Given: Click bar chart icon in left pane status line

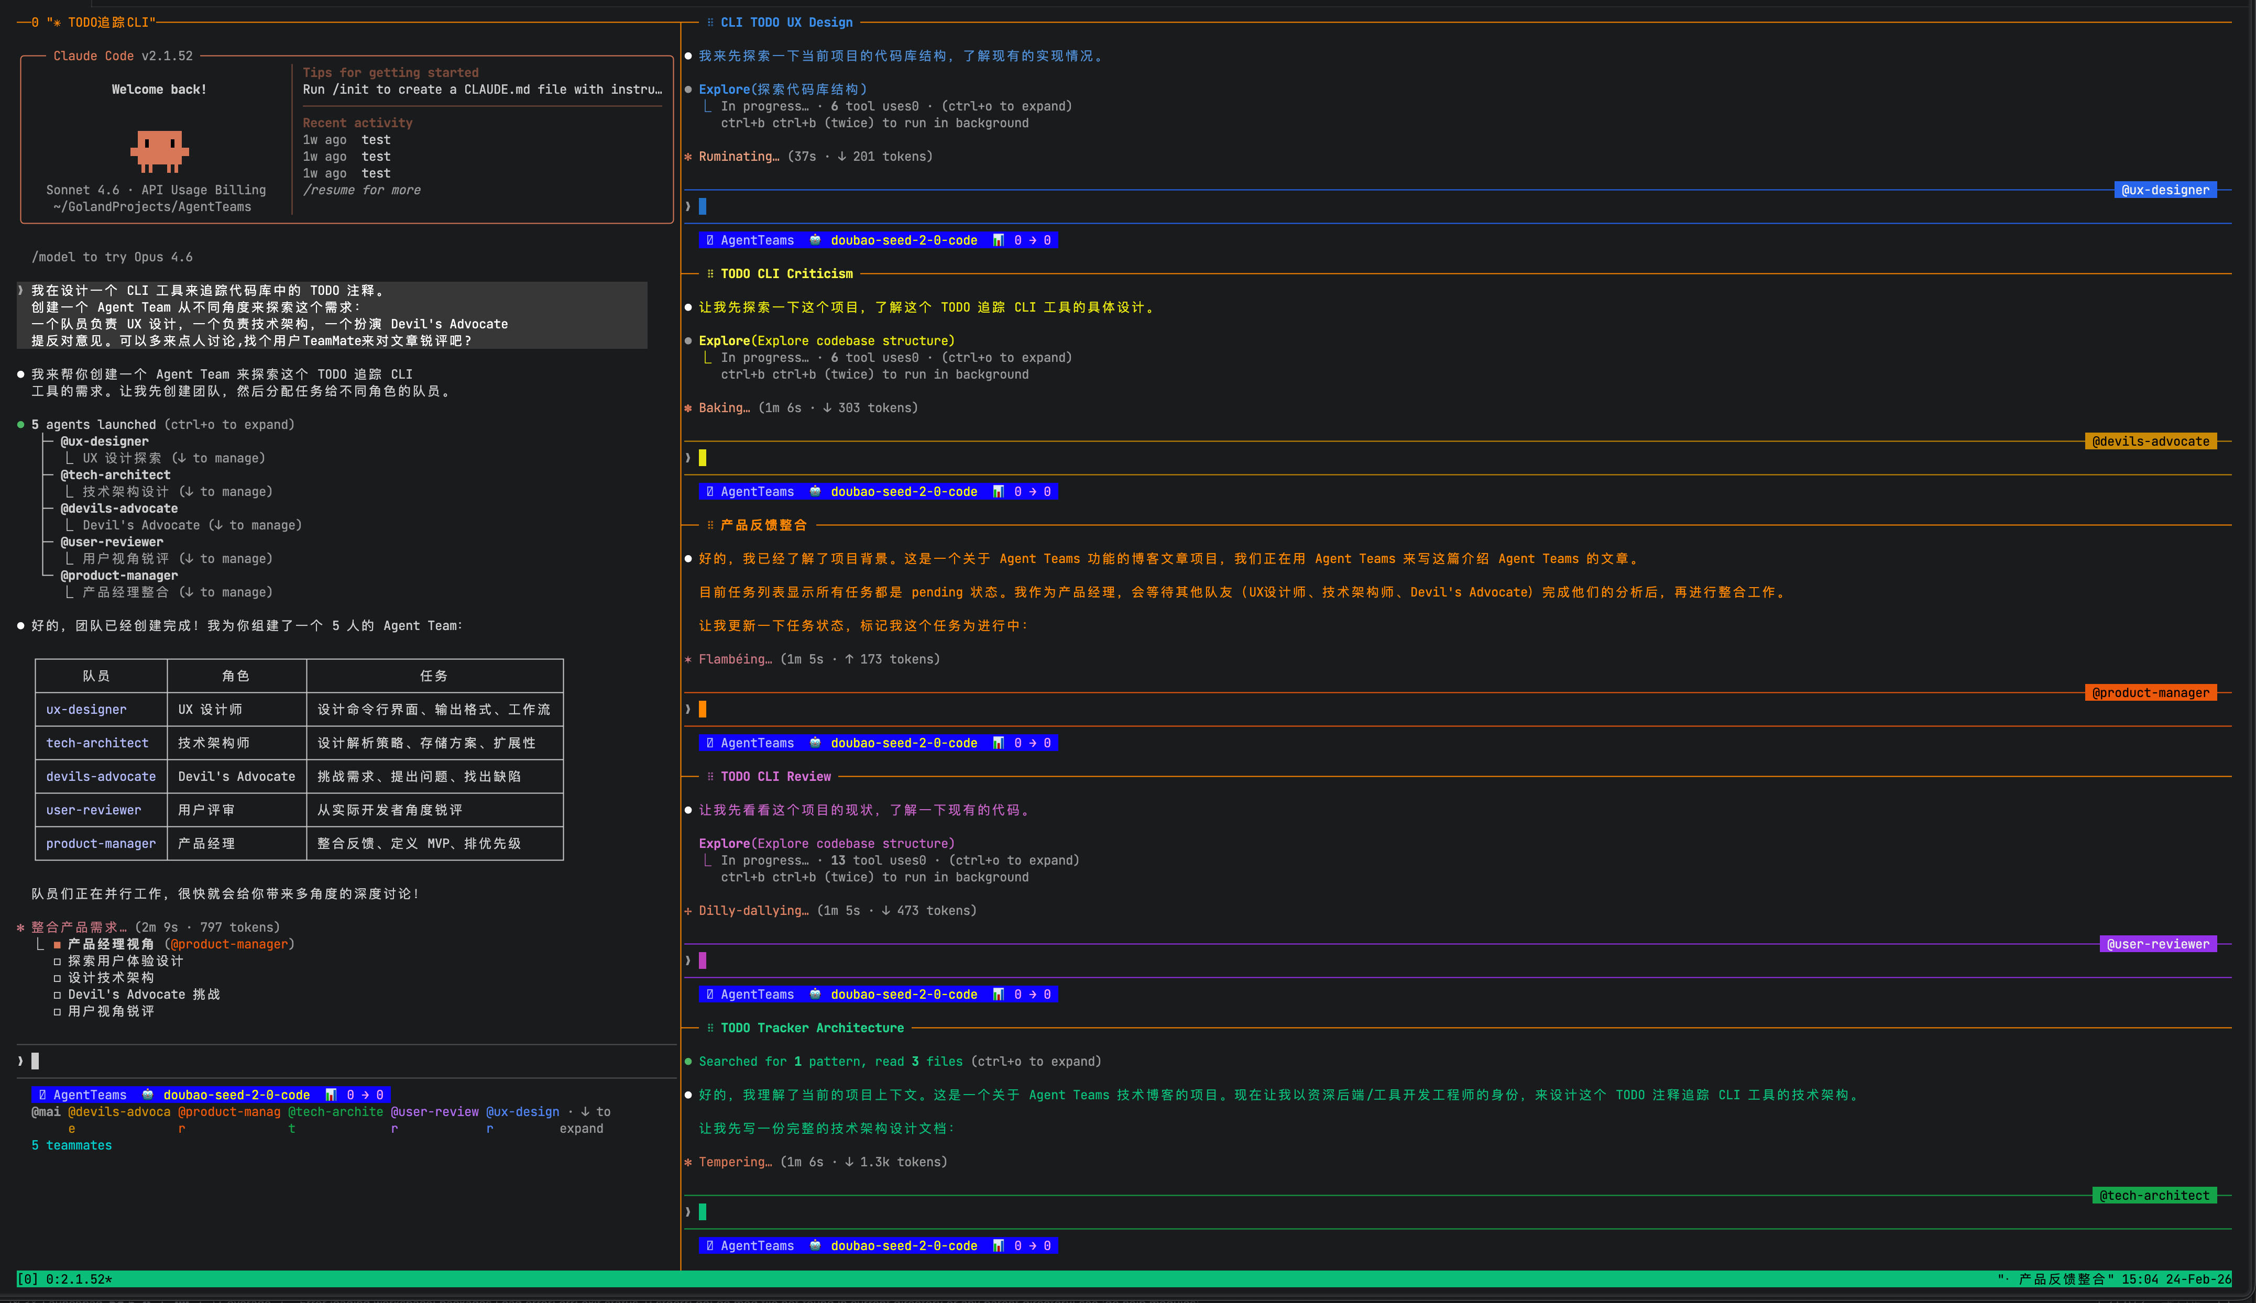Looking at the screenshot, I should [331, 1095].
